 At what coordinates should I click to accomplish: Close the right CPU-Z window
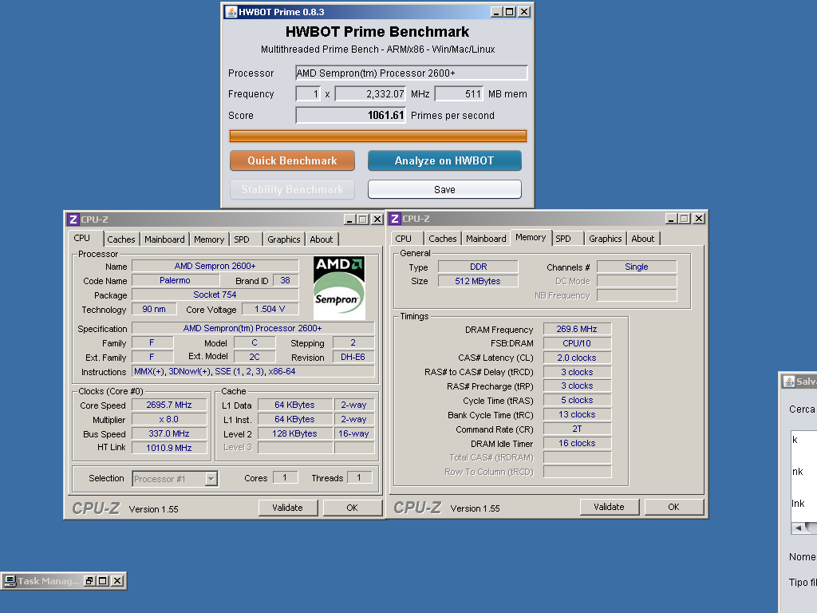tap(699, 219)
